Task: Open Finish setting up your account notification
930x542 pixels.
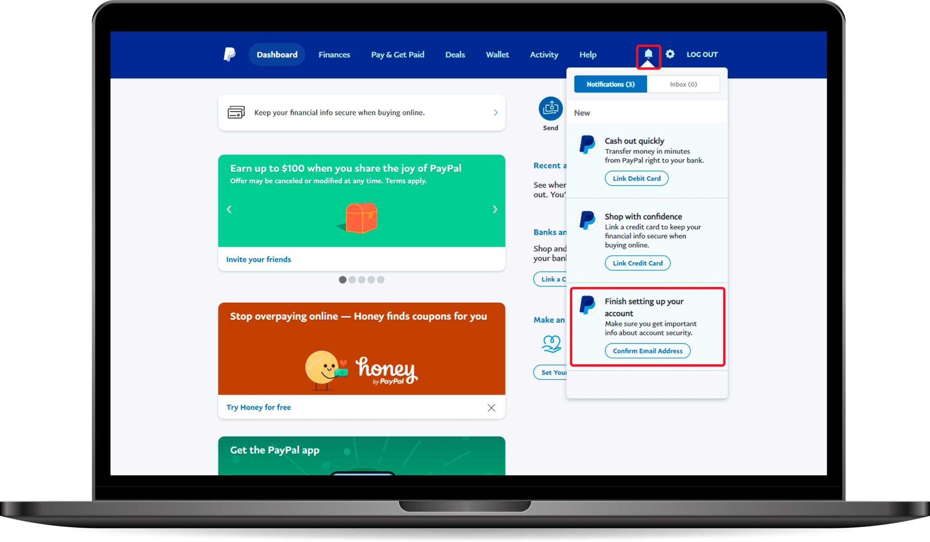Action: (647, 327)
